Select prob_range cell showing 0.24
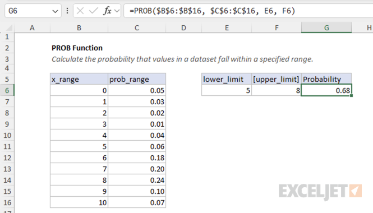Screen dimensions: 373x213 [x=137, y=180]
